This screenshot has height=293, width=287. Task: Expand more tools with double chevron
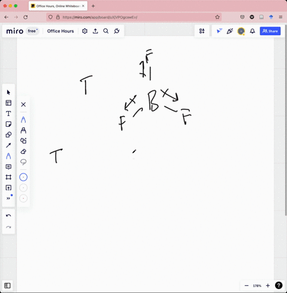coord(8,199)
